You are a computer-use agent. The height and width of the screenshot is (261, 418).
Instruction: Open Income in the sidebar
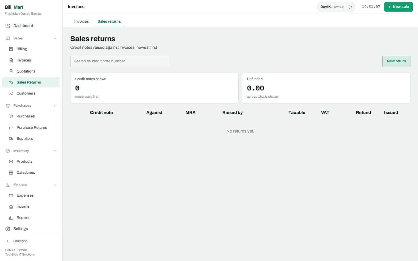(31, 206)
